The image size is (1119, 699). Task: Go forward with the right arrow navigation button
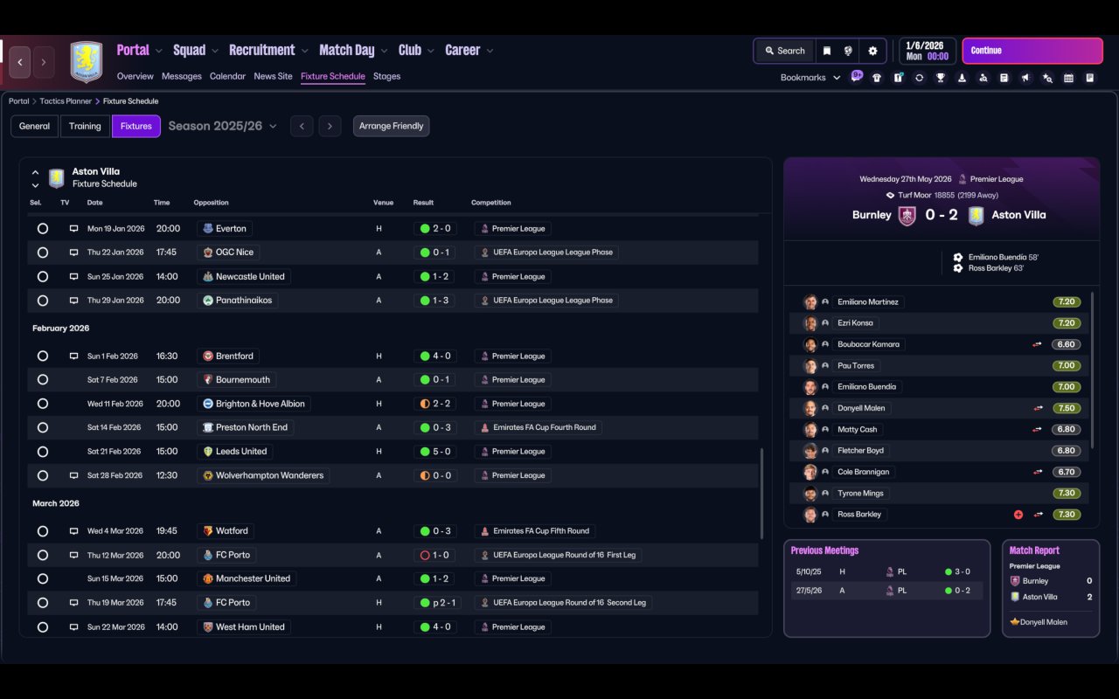click(44, 62)
